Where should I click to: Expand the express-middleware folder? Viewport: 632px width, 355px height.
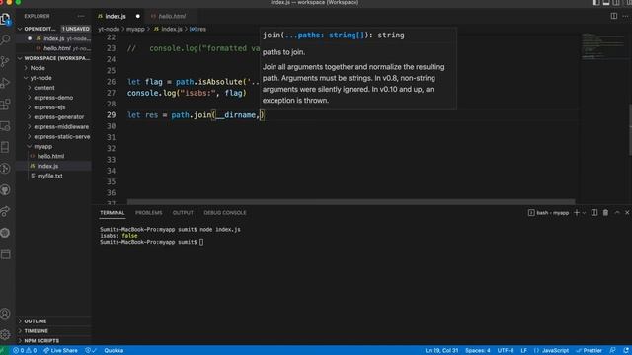point(54,127)
